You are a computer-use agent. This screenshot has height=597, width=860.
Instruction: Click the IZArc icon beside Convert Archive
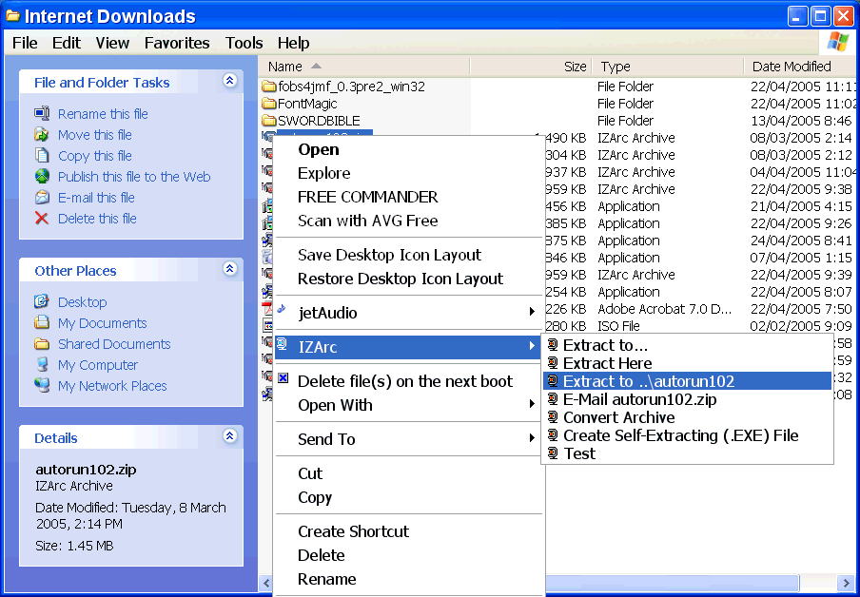click(553, 417)
